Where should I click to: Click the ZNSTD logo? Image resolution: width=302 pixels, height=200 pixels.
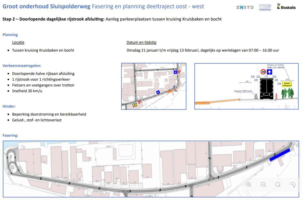(x=244, y=7)
